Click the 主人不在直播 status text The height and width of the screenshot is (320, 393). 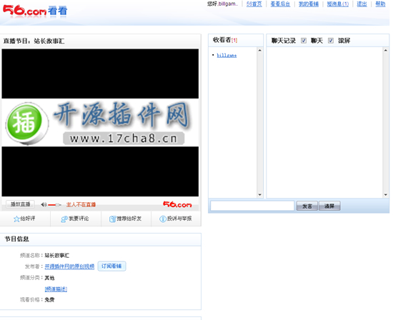coord(81,205)
